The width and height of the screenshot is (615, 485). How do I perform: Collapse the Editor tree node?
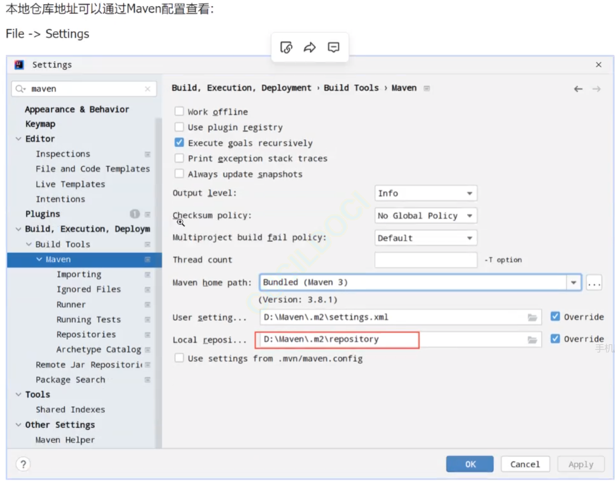click(x=19, y=139)
